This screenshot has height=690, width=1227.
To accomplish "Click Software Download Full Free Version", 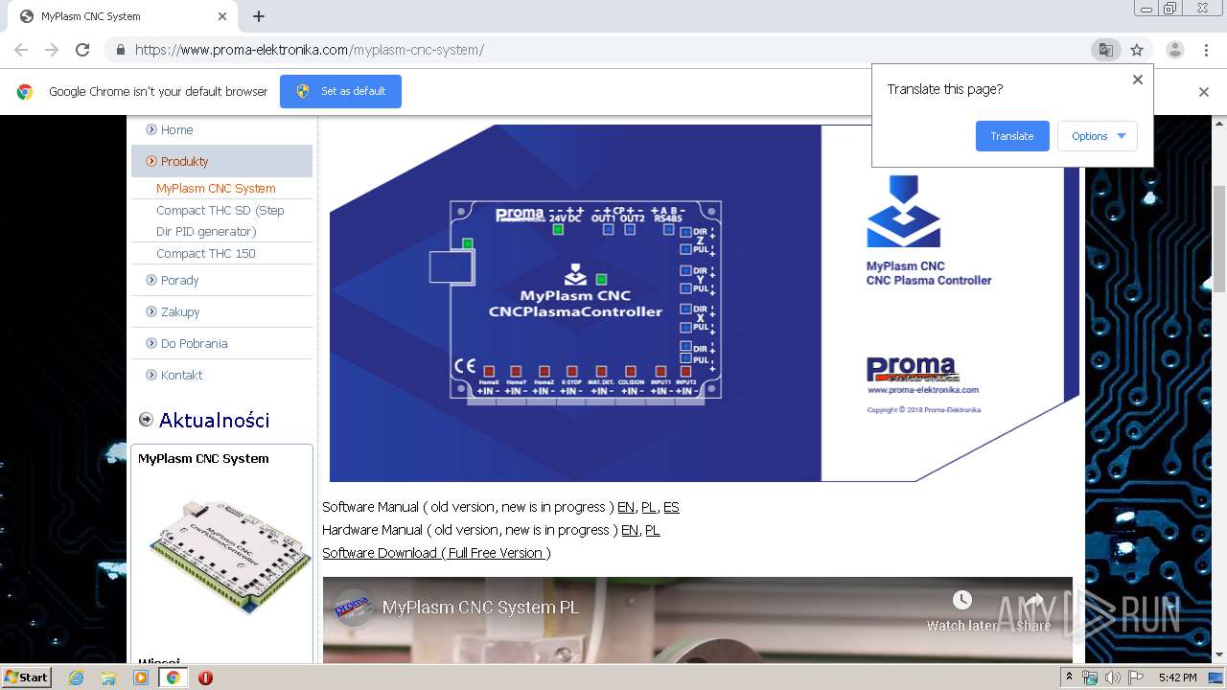I will pyautogui.click(x=434, y=553).
